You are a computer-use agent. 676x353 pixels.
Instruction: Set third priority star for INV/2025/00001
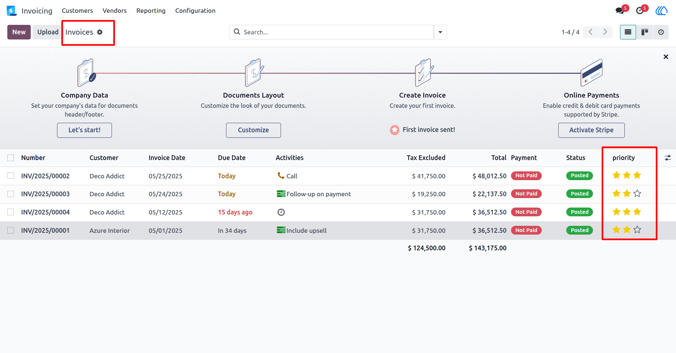pos(637,229)
